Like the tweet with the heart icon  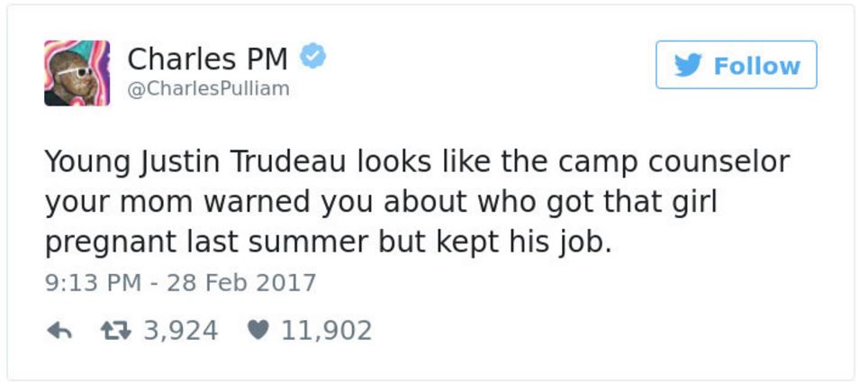click(258, 331)
